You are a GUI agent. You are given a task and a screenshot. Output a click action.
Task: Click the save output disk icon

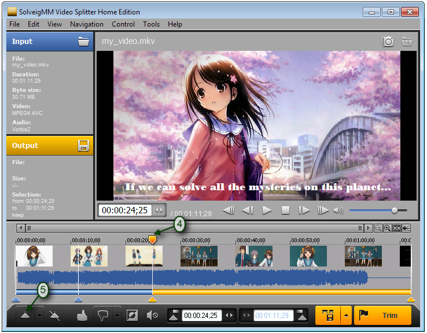click(x=84, y=146)
